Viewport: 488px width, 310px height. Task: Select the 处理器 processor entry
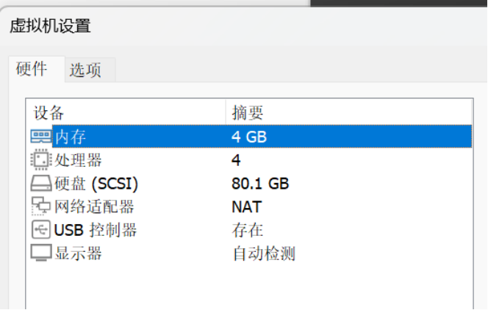78,160
